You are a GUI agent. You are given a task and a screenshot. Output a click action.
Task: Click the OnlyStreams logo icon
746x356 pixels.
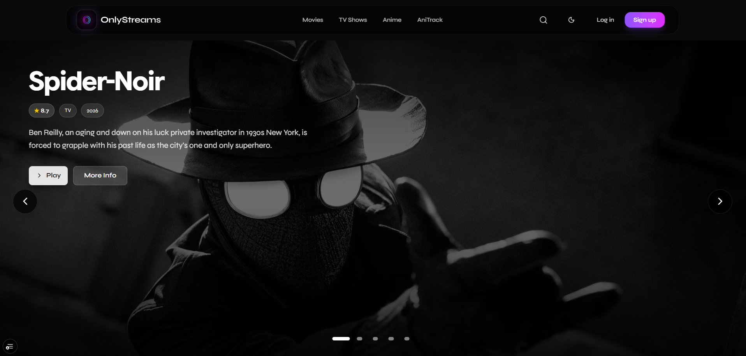86,20
